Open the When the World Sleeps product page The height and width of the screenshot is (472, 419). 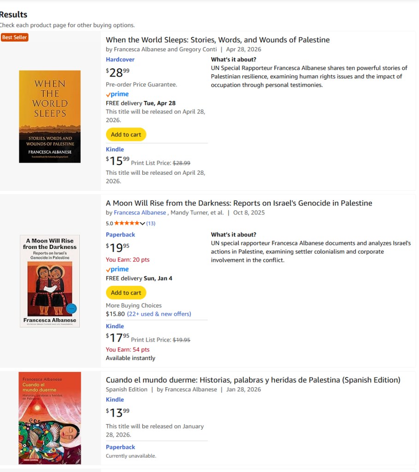218,40
